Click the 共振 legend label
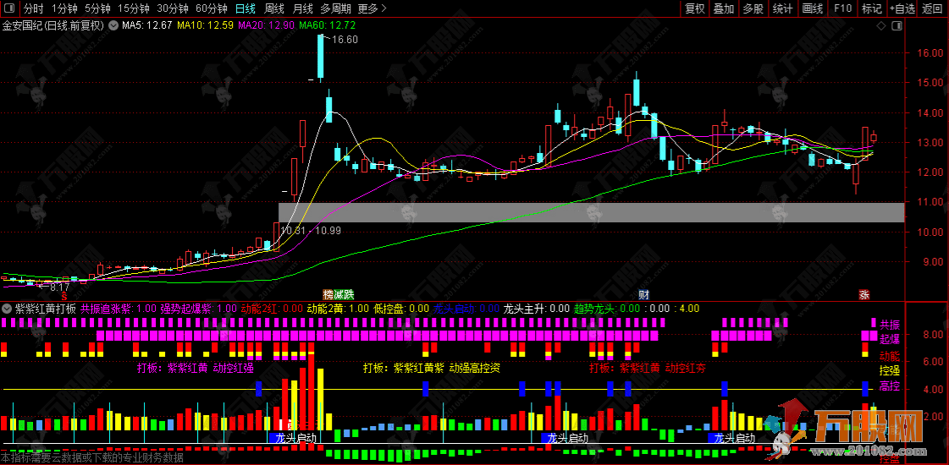 point(890,325)
